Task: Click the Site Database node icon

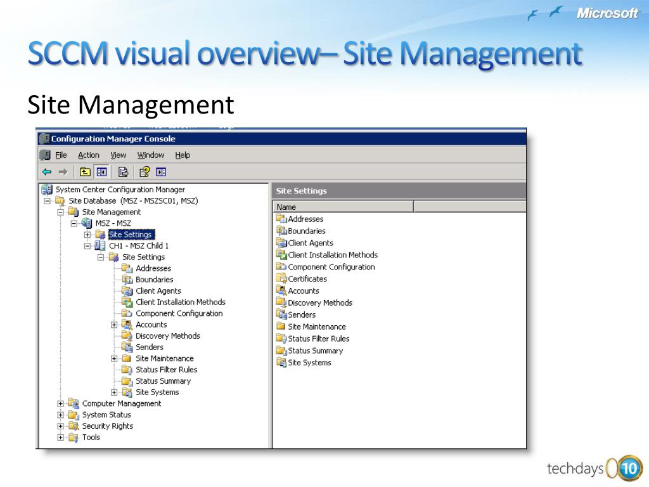Action: tap(60, 201)
